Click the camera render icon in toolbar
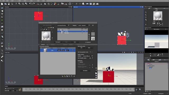This screenshot has width=169, height=95. point(97,4)
